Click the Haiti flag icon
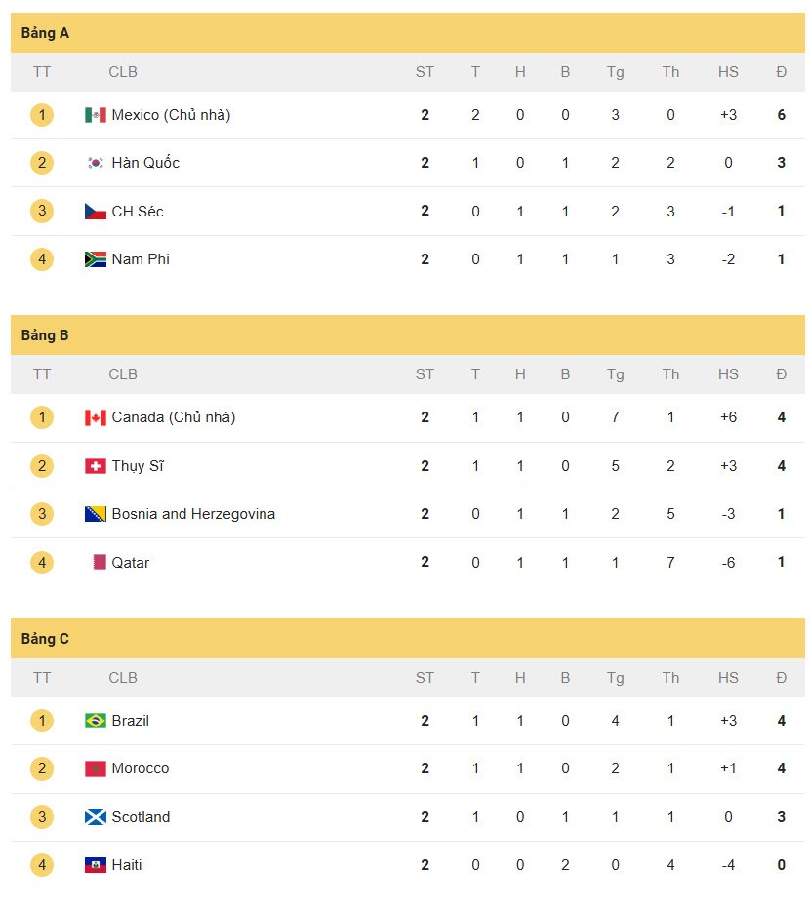The height and width of the screenshot is (902, 809). click(x=95, y=865)
